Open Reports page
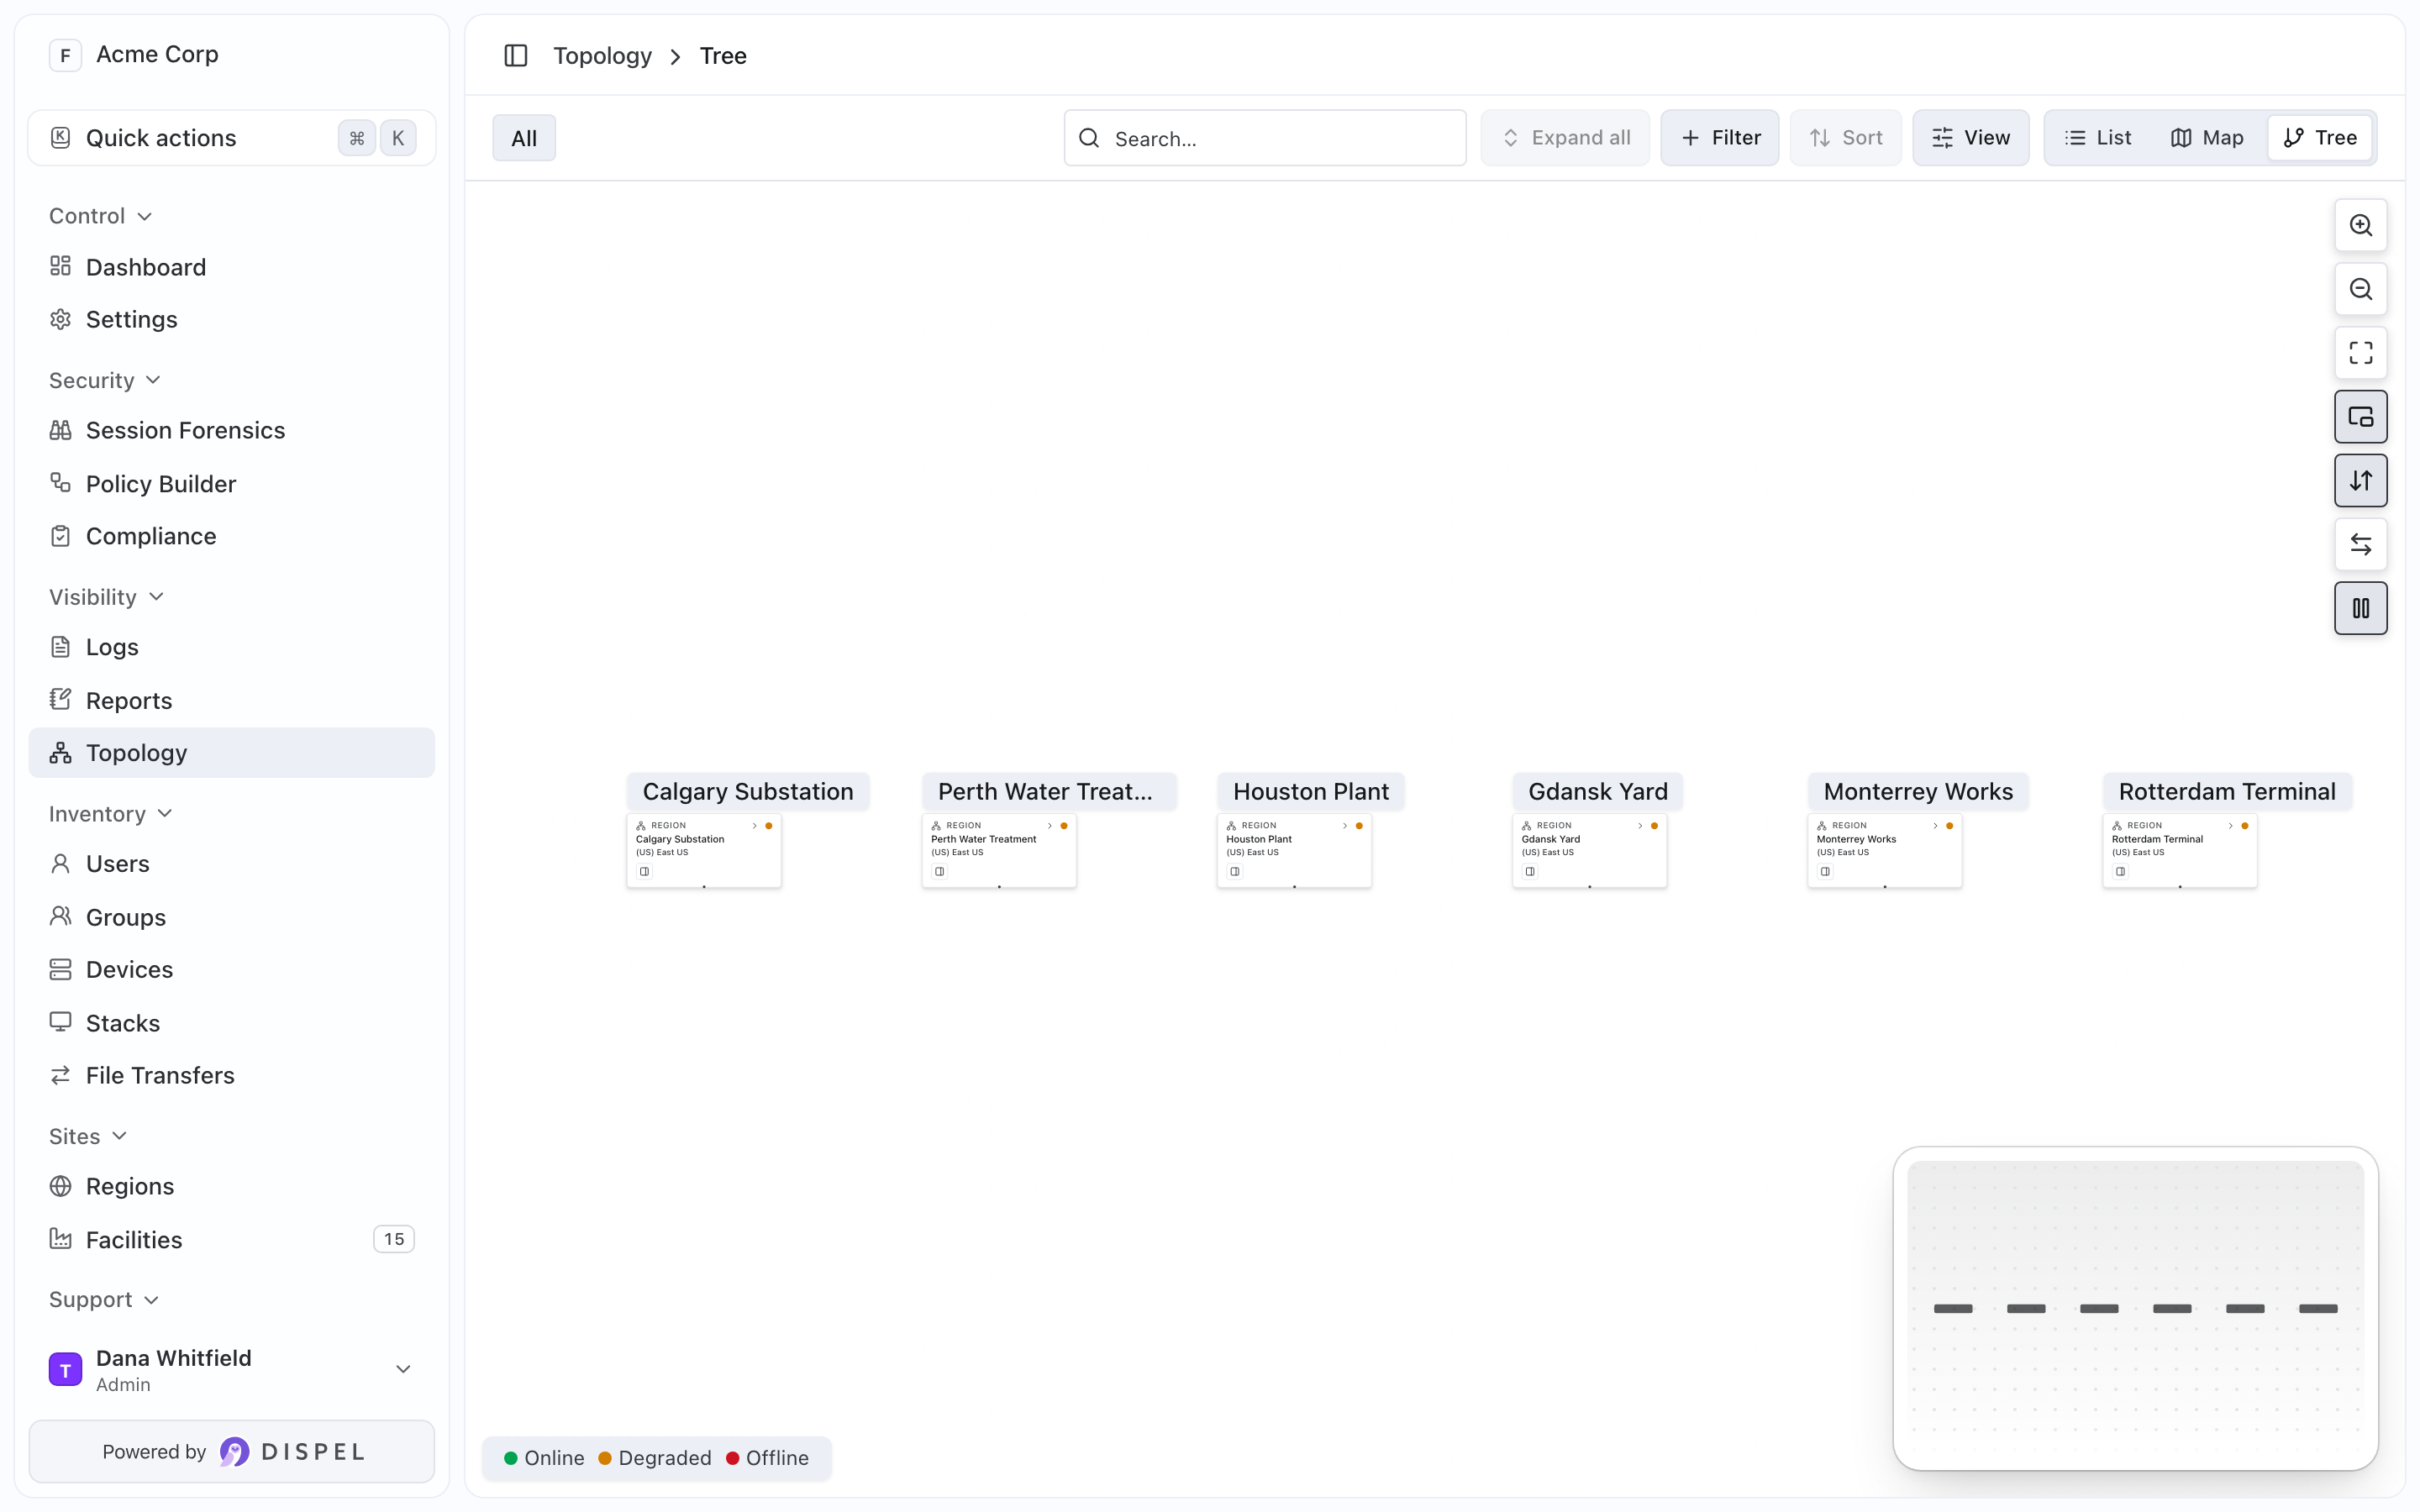Screen dimensions: 2420x1512 [x=232, y=700]
